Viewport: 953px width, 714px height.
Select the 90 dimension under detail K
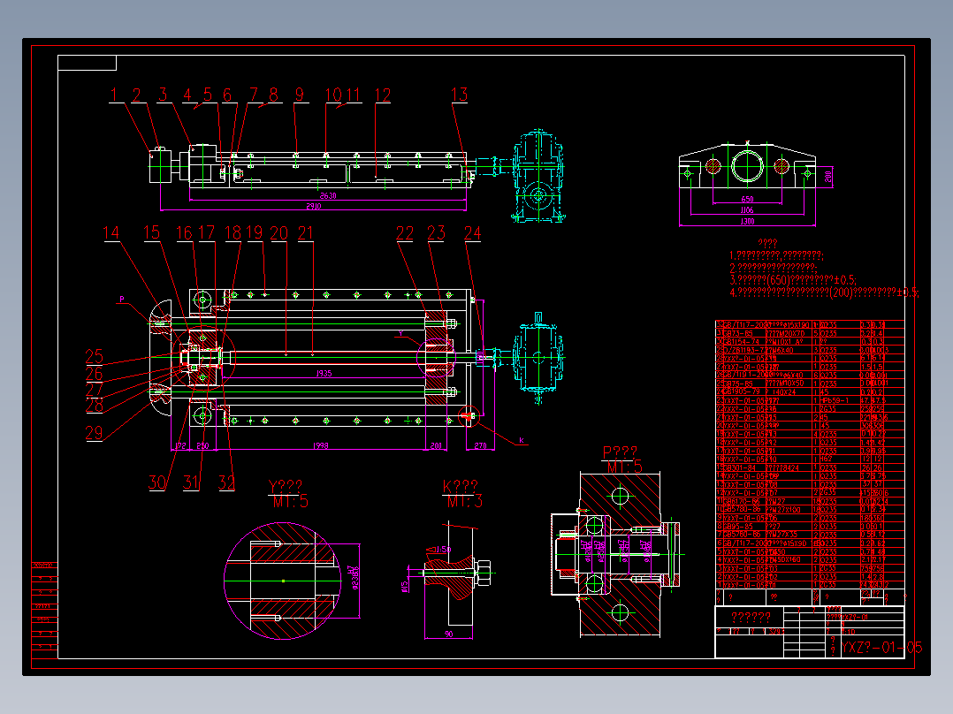(448, 634)
